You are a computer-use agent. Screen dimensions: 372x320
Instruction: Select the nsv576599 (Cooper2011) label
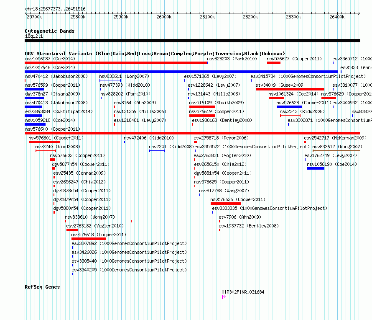[x=53, y=85]
